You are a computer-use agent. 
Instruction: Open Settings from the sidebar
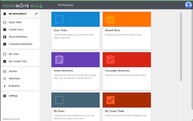click(x=20, y=96)
